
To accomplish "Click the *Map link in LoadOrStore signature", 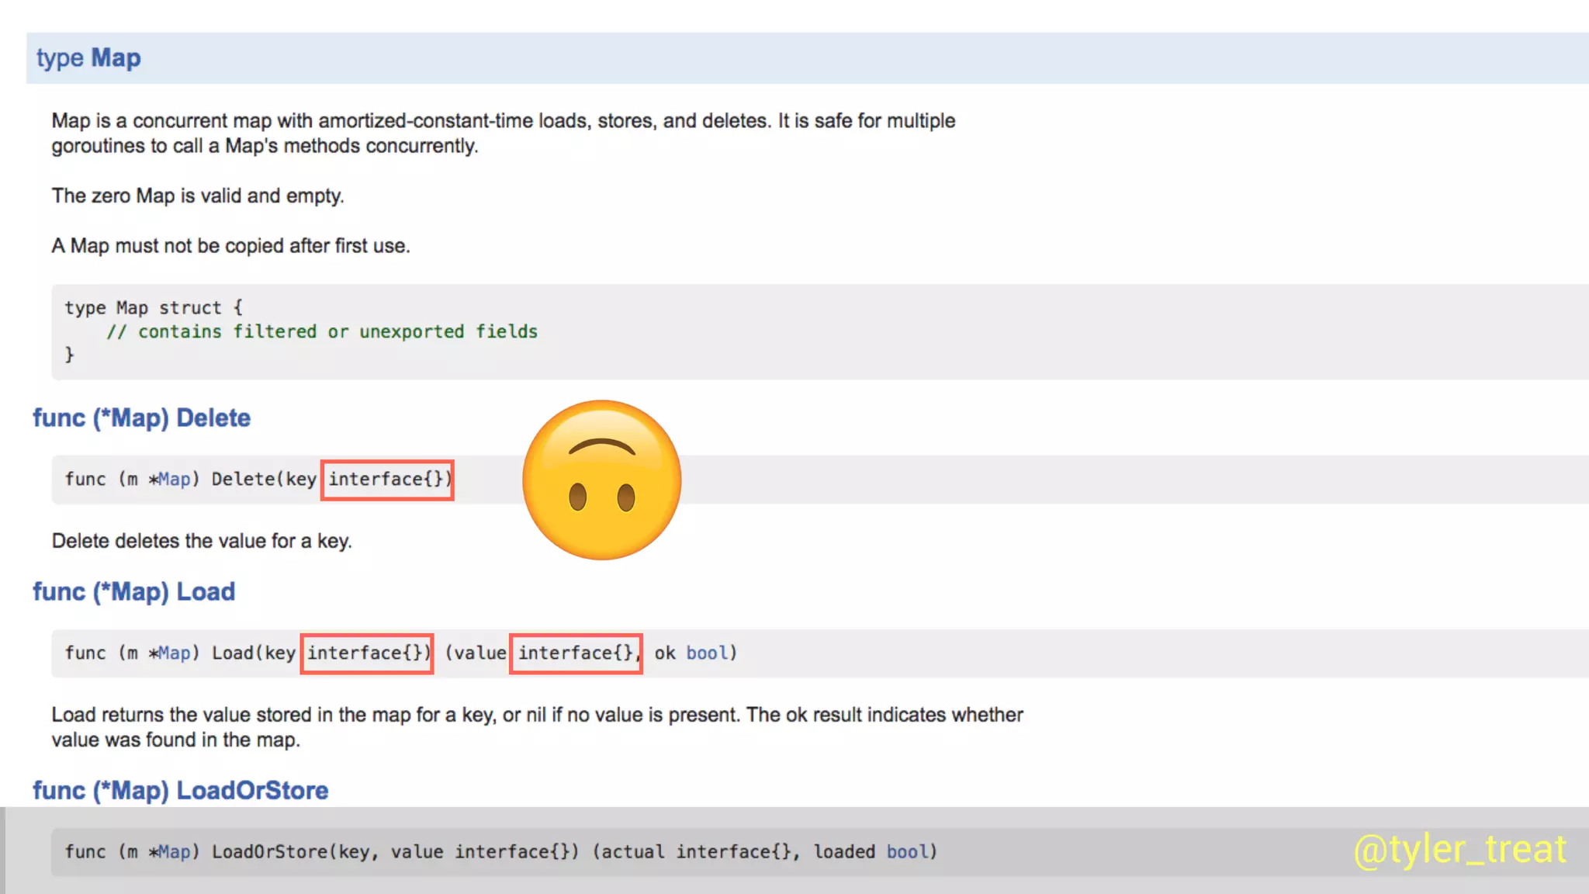I will click(174, 852).
